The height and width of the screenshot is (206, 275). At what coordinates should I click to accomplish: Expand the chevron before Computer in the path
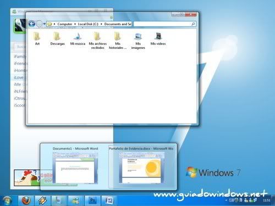(x=54, y=24)
